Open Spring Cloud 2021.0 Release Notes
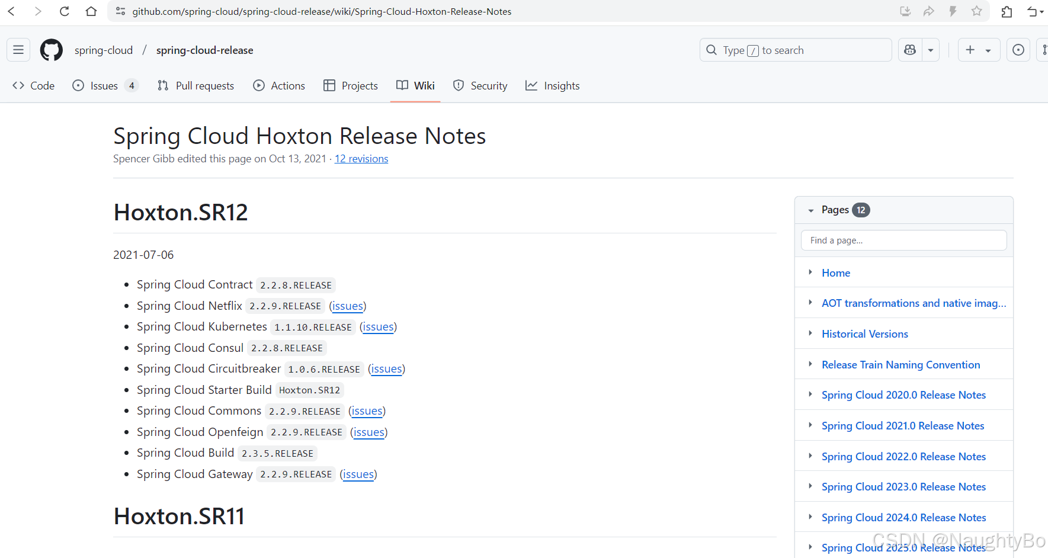The width and height of the screenshot is (1048, 558). coord(903,426)
